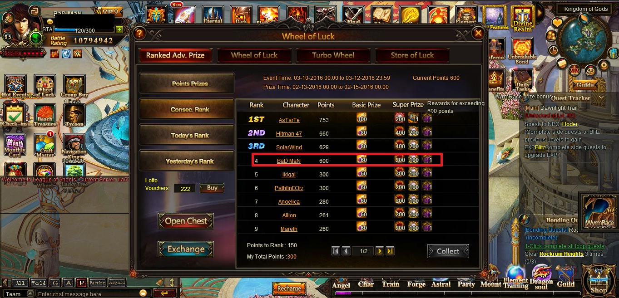Open AsTarTe character link
Image resolution: width=619 pixels, height=298 pixels.
tap(289, 120)
